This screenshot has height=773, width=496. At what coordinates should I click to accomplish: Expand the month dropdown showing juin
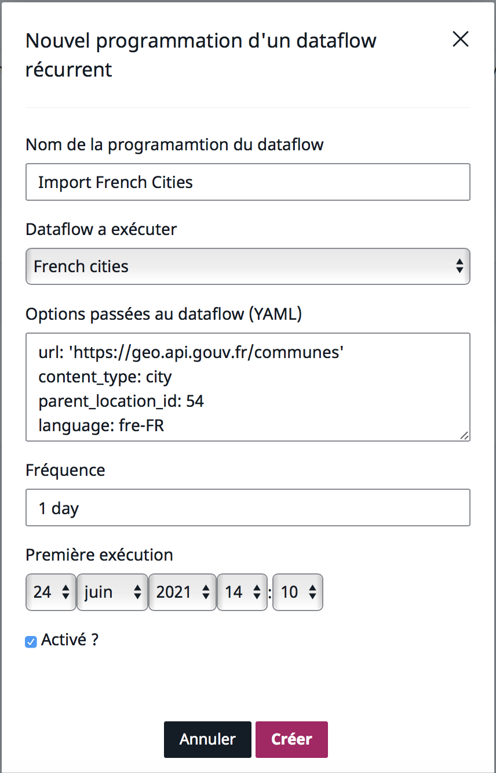tap(112, 592)
